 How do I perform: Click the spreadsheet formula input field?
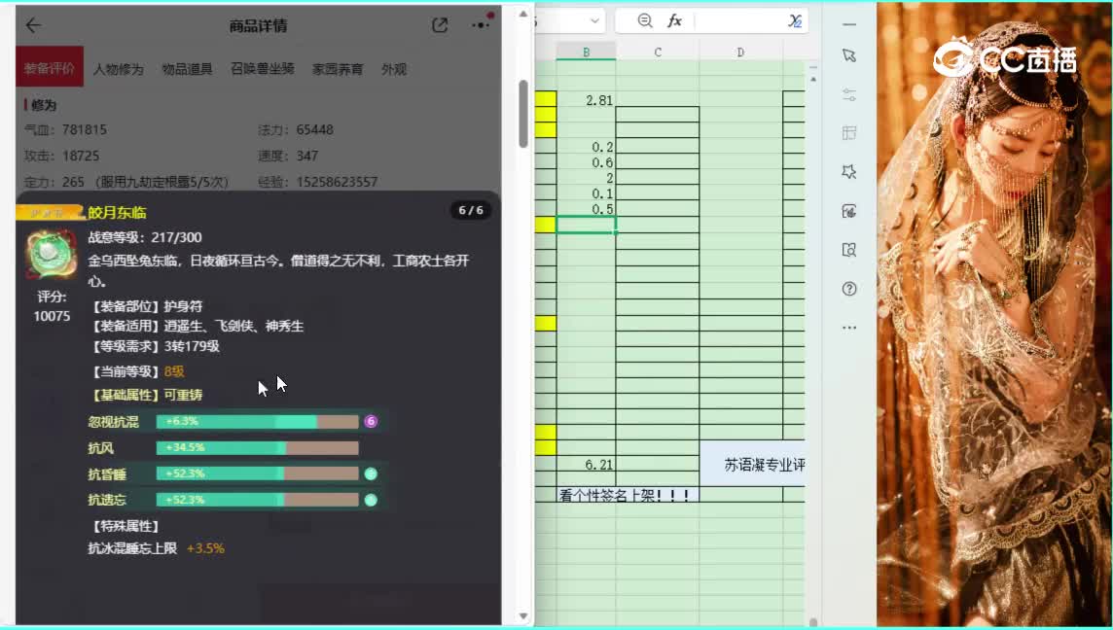pyautogui.click(x=738, y=20)
